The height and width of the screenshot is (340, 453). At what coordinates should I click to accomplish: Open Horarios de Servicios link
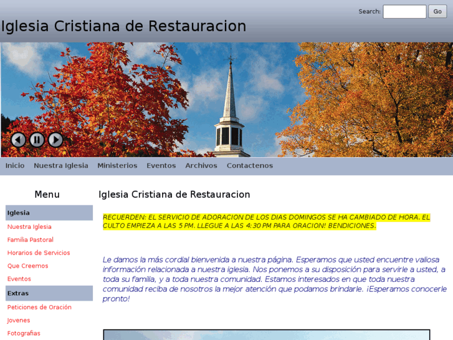tap(39, 253)
